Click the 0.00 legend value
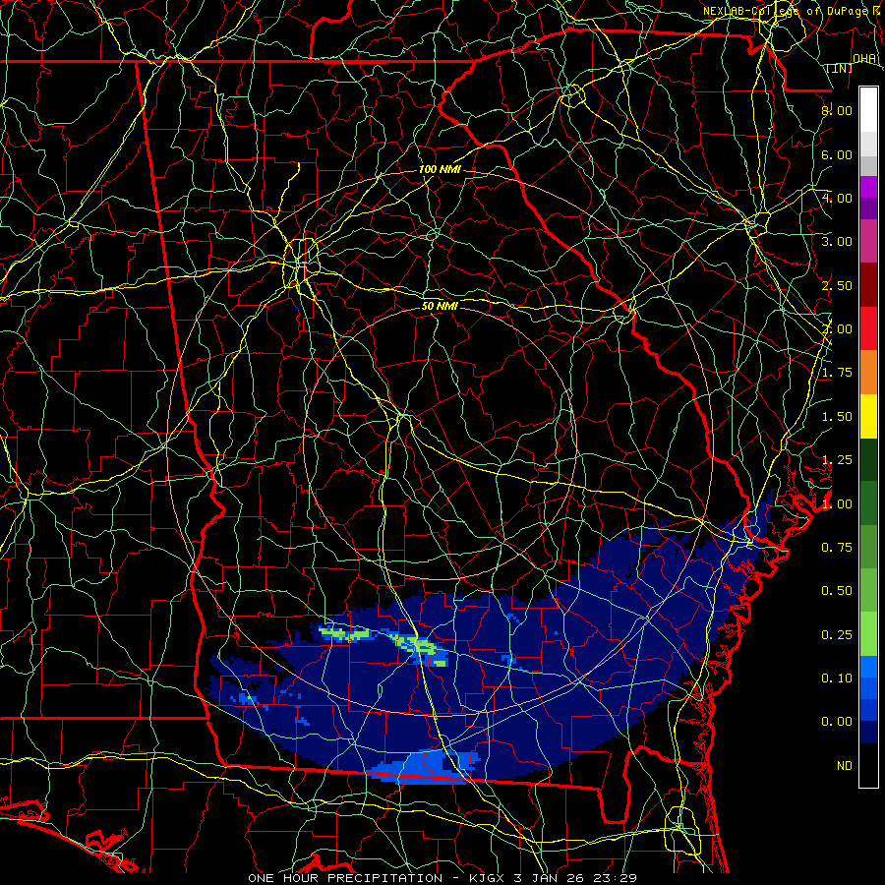Image resolution: width=885 pixels, height=885 pixels. pos(837,722)
